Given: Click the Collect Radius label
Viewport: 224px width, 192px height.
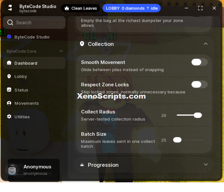Looking at the screenshot, I should point(98,112).
